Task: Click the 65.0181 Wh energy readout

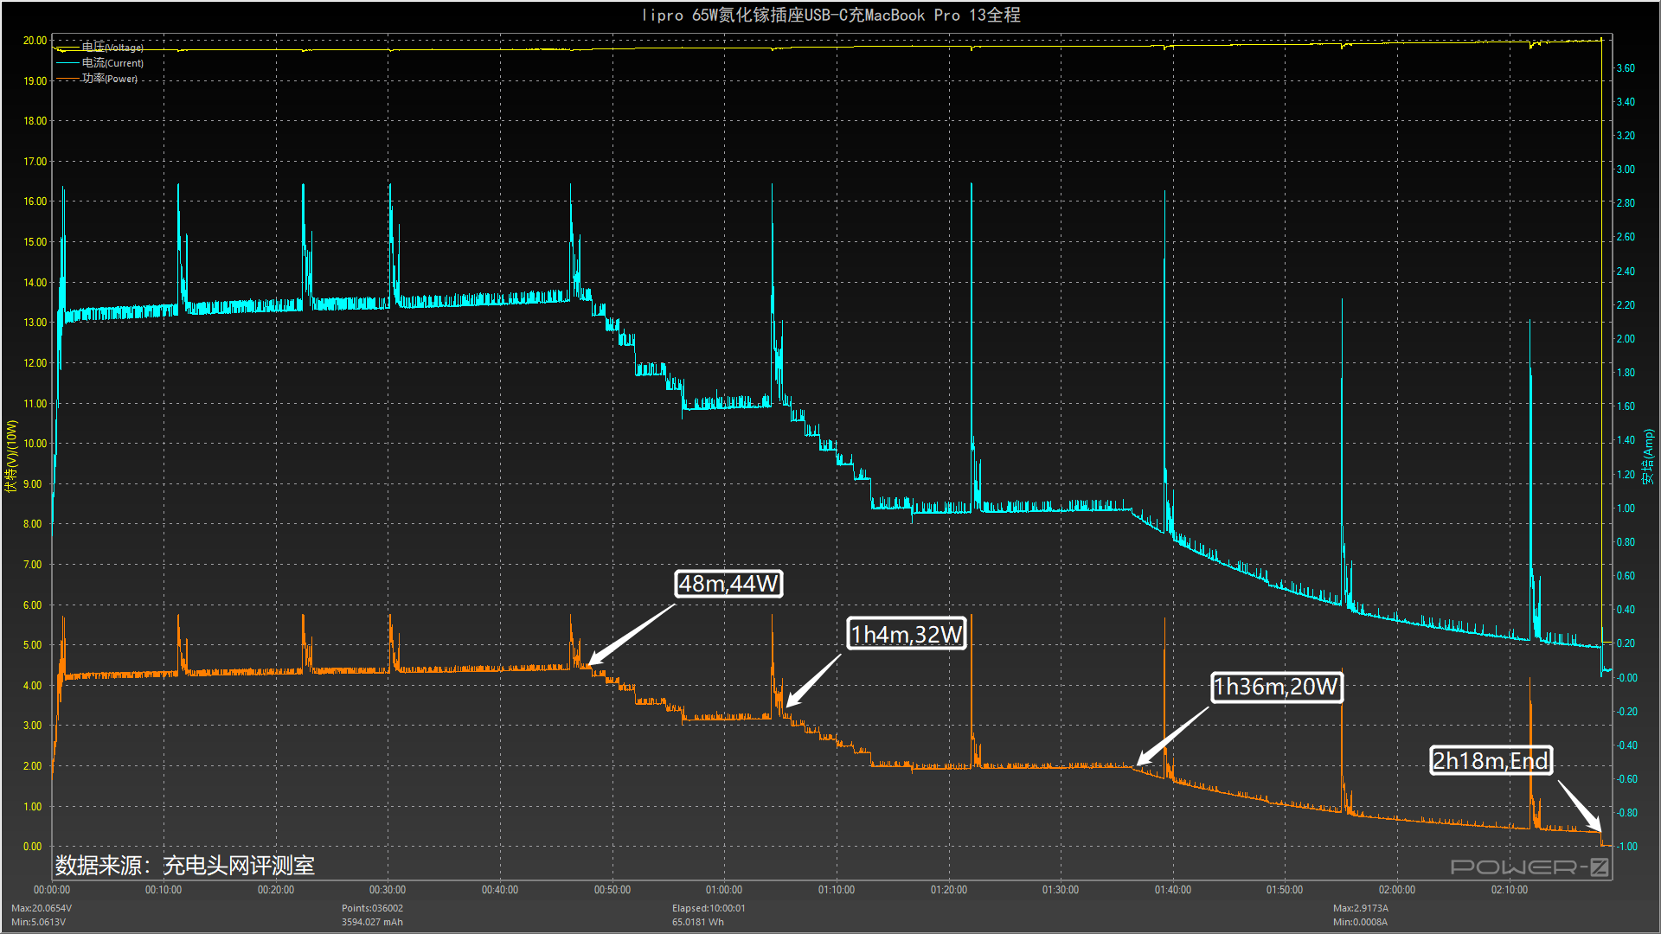Action: (697, 922)
